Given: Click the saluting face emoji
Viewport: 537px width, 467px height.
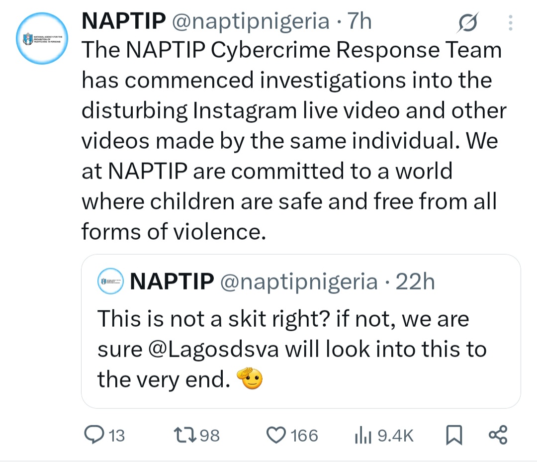Looking at the screenshot, I should pos(250,379).
